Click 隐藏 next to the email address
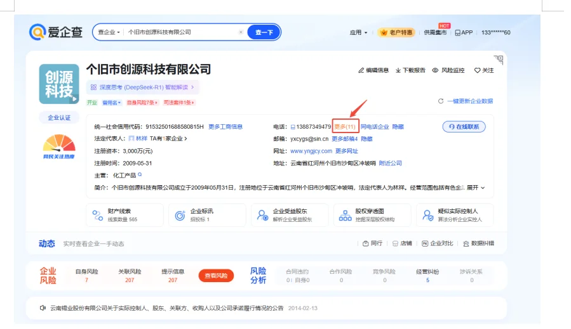Screen dimensions: 571x329 click(x=366, y=139)
